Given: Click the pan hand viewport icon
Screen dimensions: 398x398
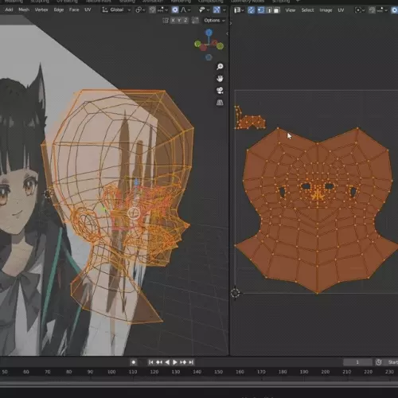Looking at the screenshot, I should point(220,79).
